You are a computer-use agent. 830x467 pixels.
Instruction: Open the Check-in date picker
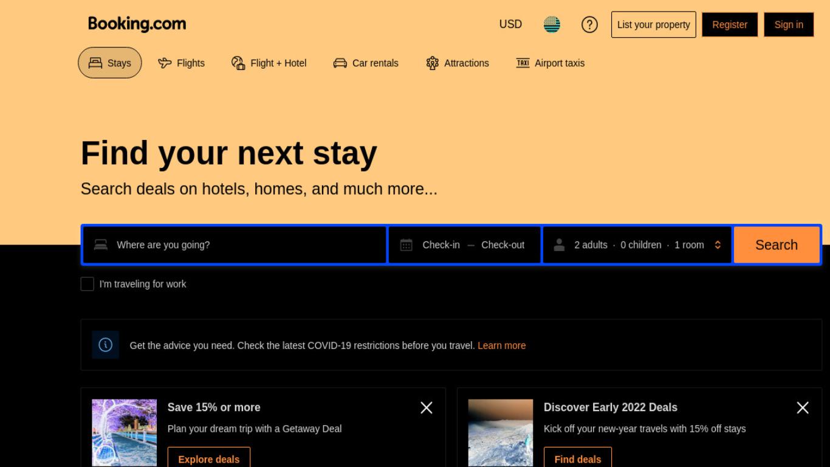tap(441, 244)
